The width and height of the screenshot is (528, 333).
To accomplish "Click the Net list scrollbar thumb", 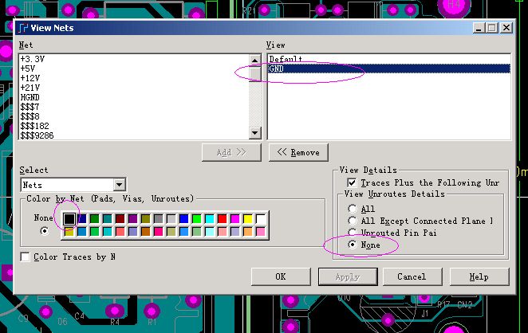I will [x=255, y=74].
